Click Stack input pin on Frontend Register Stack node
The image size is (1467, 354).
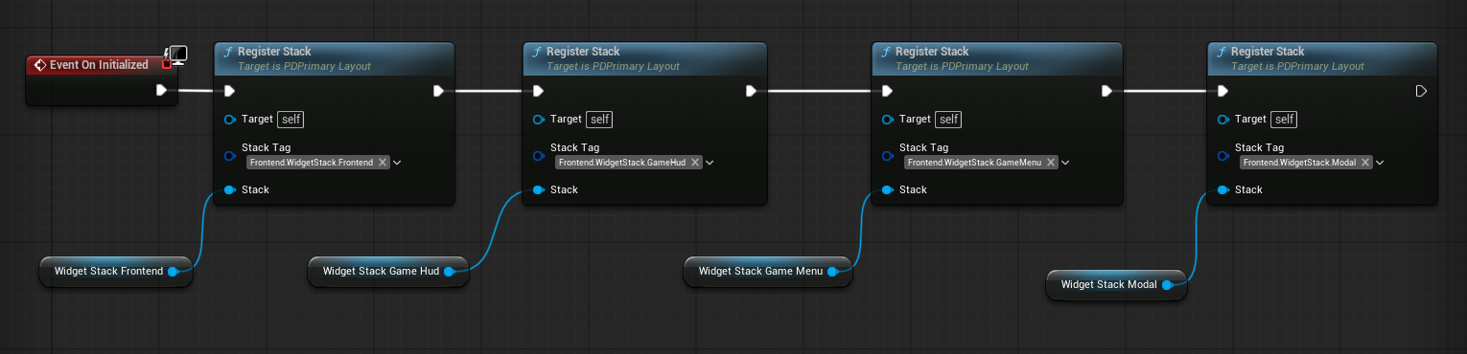click(229, 189)
